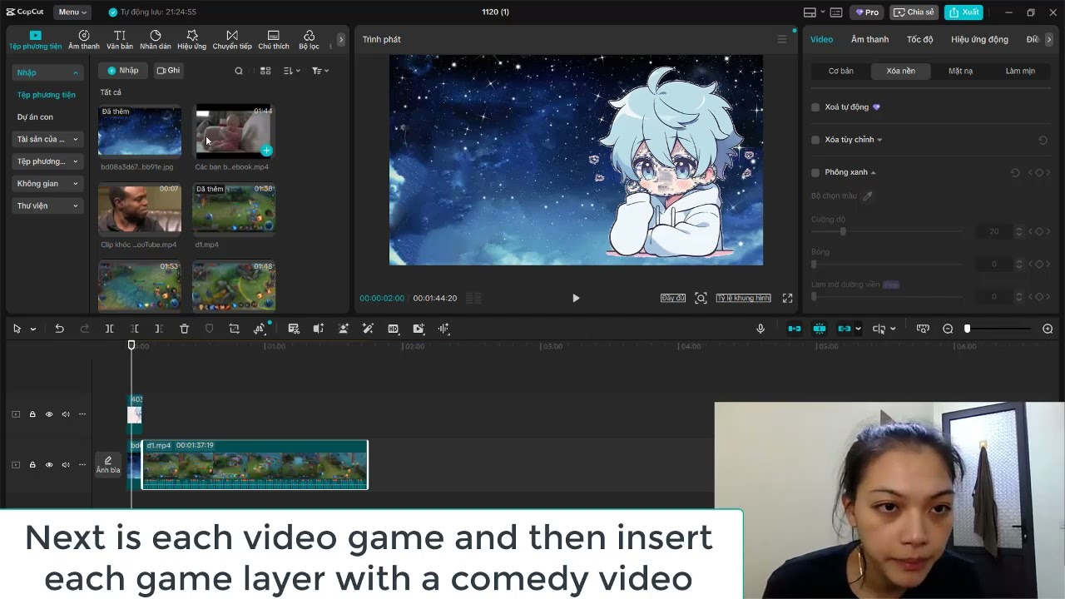Open the Chuyển tiếp transitions panel
Screen dimensions: 1065x599
tap(232, 39)
